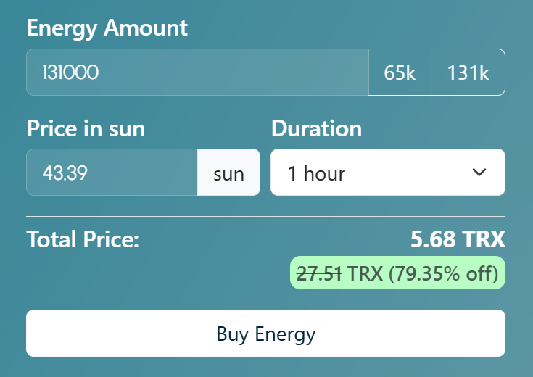Click the "Price in sun" label
The width and height of the screenshot is (533, 377).
tap(86, 128)
